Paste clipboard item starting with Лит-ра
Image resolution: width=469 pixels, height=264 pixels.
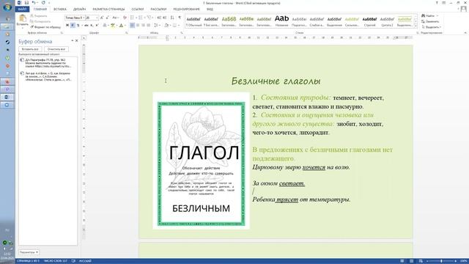[x=48, y=76]
